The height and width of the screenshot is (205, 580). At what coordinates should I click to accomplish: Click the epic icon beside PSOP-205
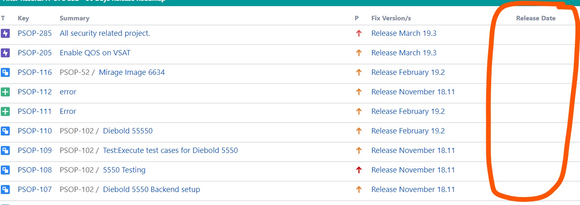click(x=5, y=53)
